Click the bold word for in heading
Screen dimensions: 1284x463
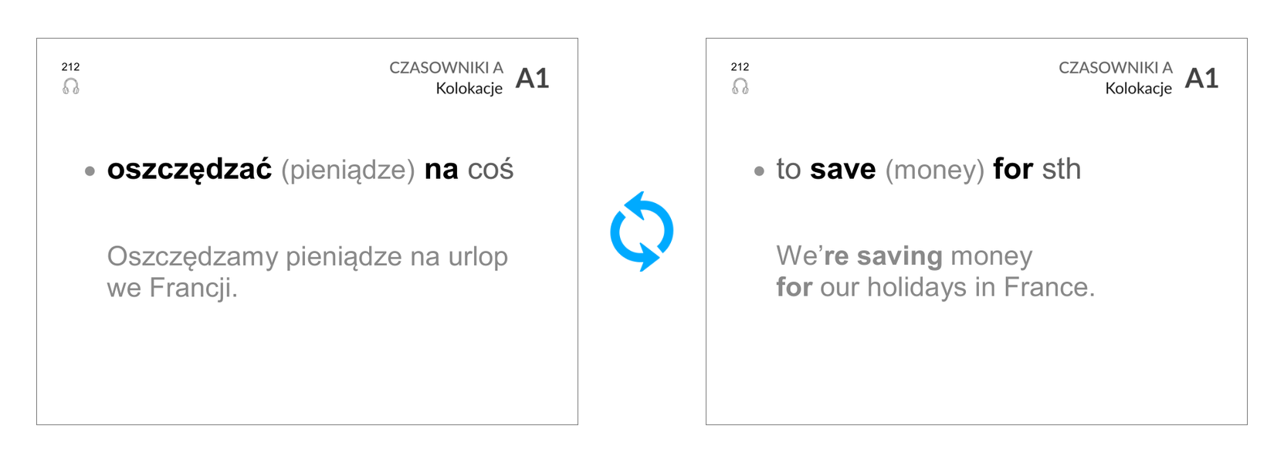[1013, 169]
